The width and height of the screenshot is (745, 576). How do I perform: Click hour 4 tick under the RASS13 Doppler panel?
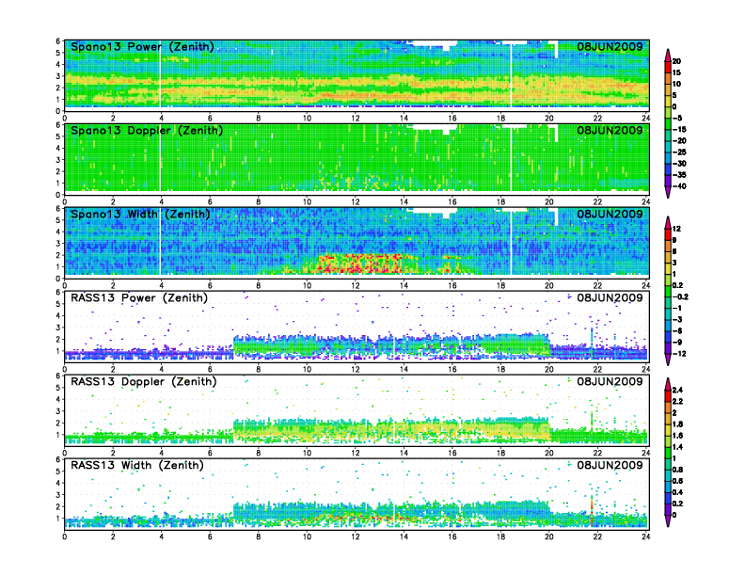click(x=162, y=453)
